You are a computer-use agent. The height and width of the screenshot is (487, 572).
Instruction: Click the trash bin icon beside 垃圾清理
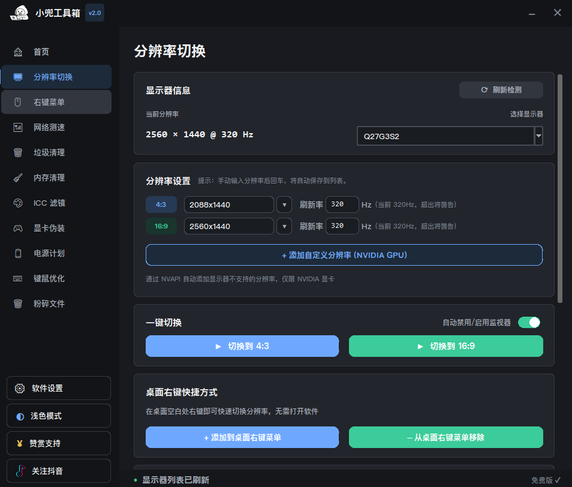(x=18, y=152)
